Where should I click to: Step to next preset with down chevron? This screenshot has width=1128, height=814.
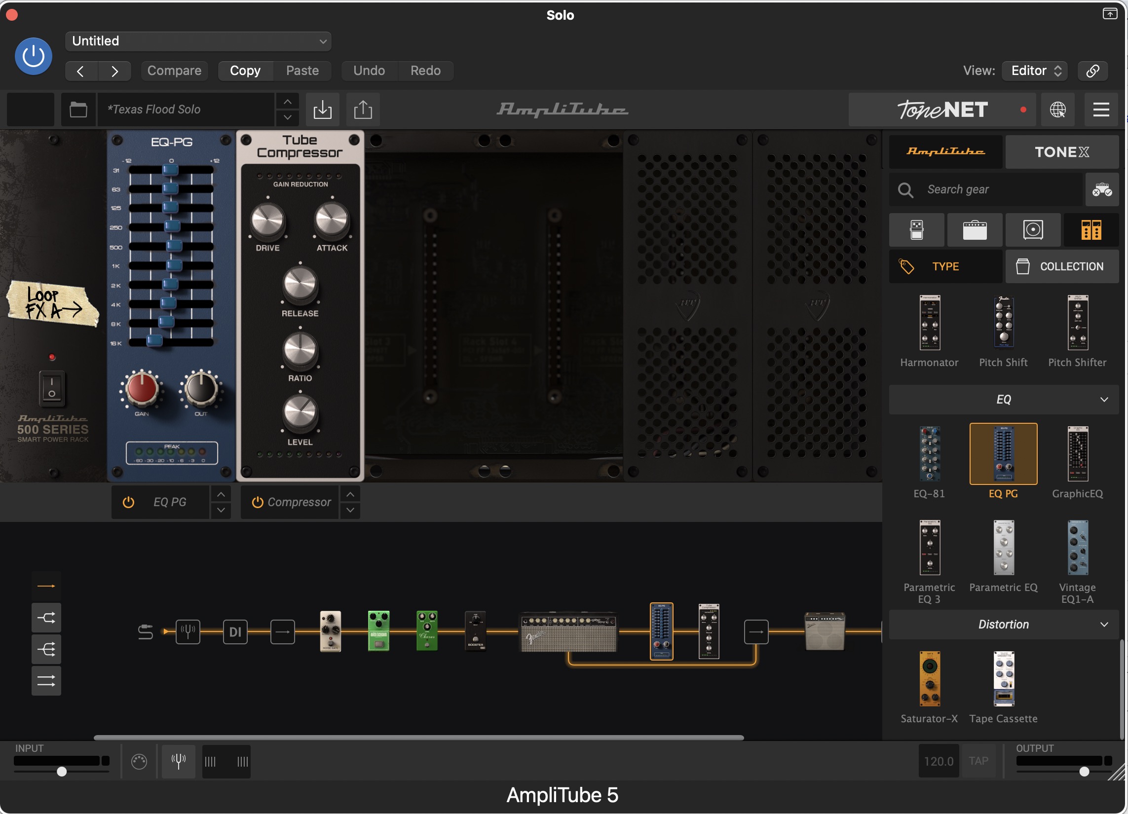pyautogui.click(x=288, y=117)
